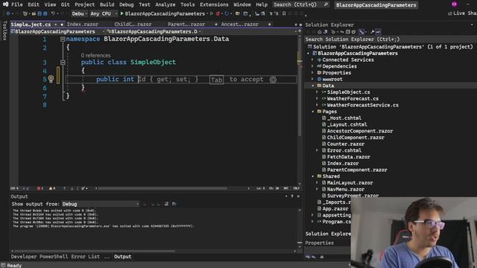
Task: Switch to the ChildC...razor editor tab
Action: [x=133, y=25]
